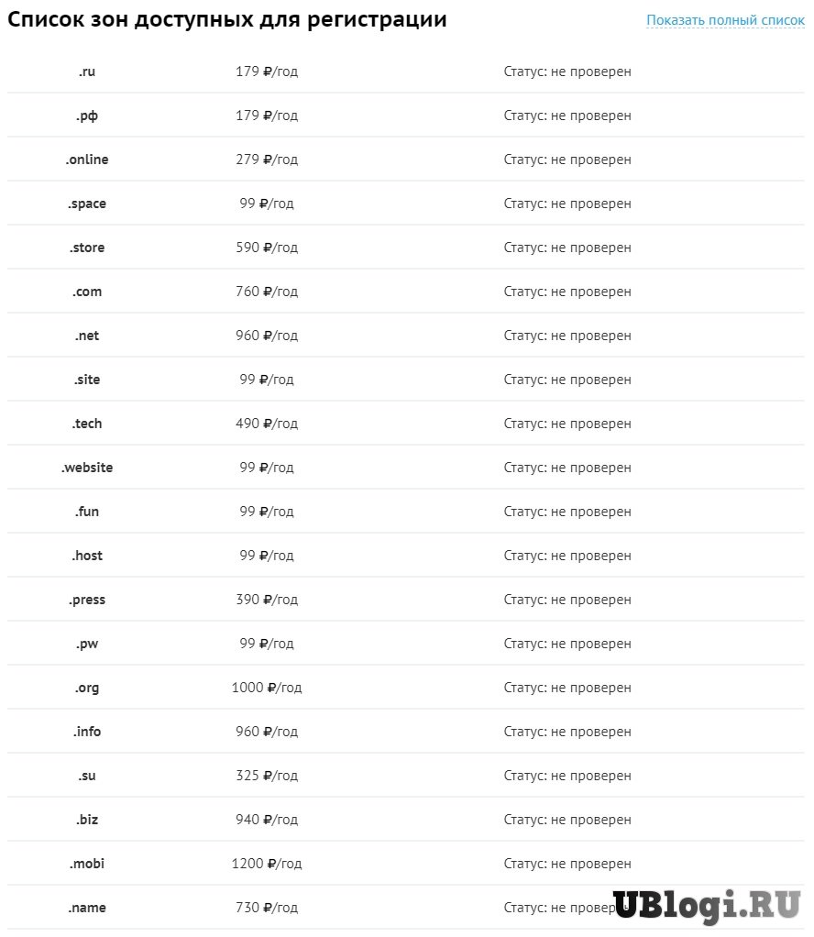Image resolution: width=814 pixels, height=937 pixels.
Task: Select the .site domain zone
Action: pos(87,380)
